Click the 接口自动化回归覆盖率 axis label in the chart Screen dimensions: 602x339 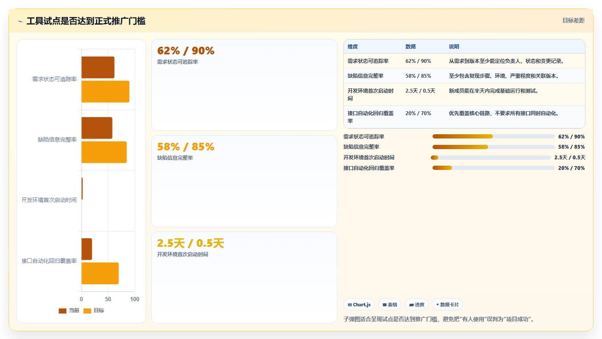(49, 261)
